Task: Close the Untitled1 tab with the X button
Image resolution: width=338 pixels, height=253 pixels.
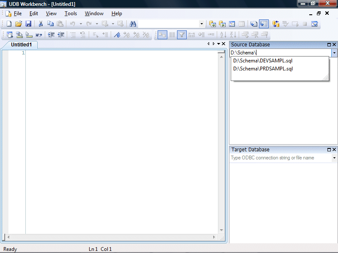Action: click(224, 44)
